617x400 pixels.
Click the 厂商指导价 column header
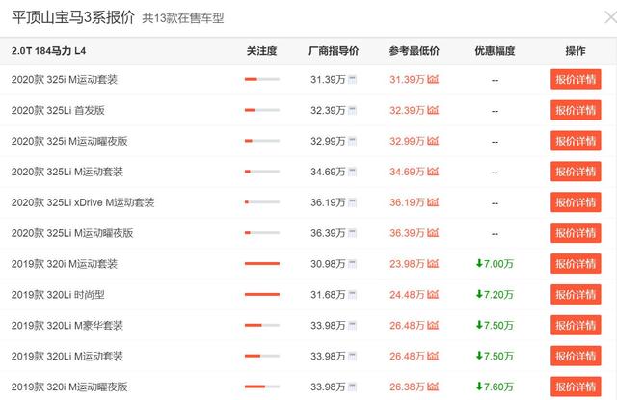coord(334,51)
